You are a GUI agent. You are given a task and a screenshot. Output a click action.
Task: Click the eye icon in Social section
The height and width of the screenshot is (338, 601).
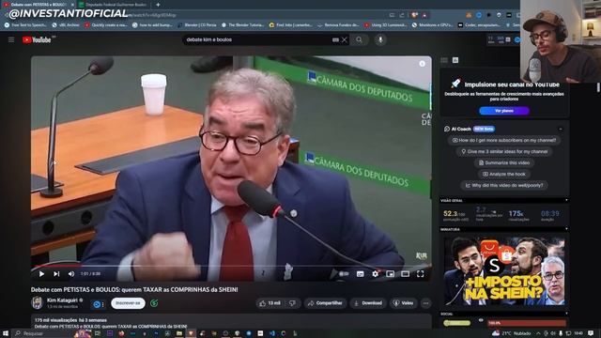tap(481, 320)
